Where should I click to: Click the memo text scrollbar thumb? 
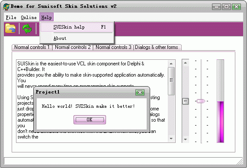171,81
